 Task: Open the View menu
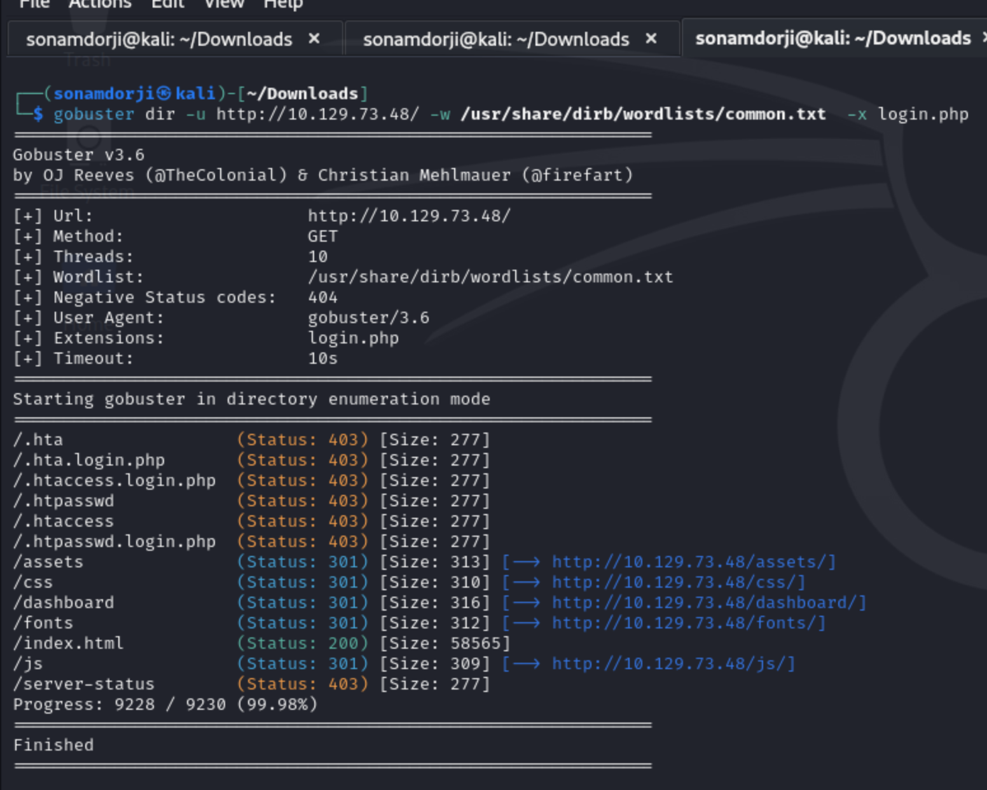(x=224, y=4)
